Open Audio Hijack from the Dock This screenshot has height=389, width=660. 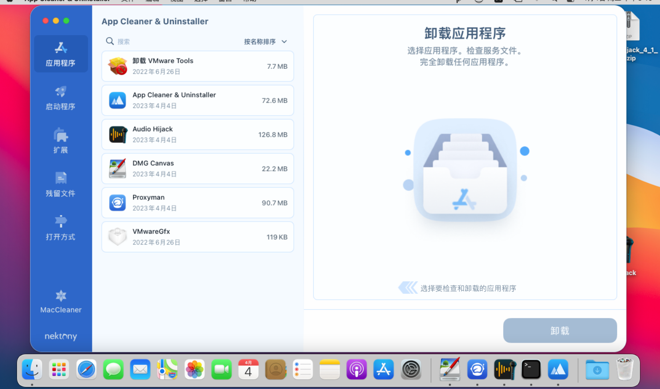pos(504,370)
